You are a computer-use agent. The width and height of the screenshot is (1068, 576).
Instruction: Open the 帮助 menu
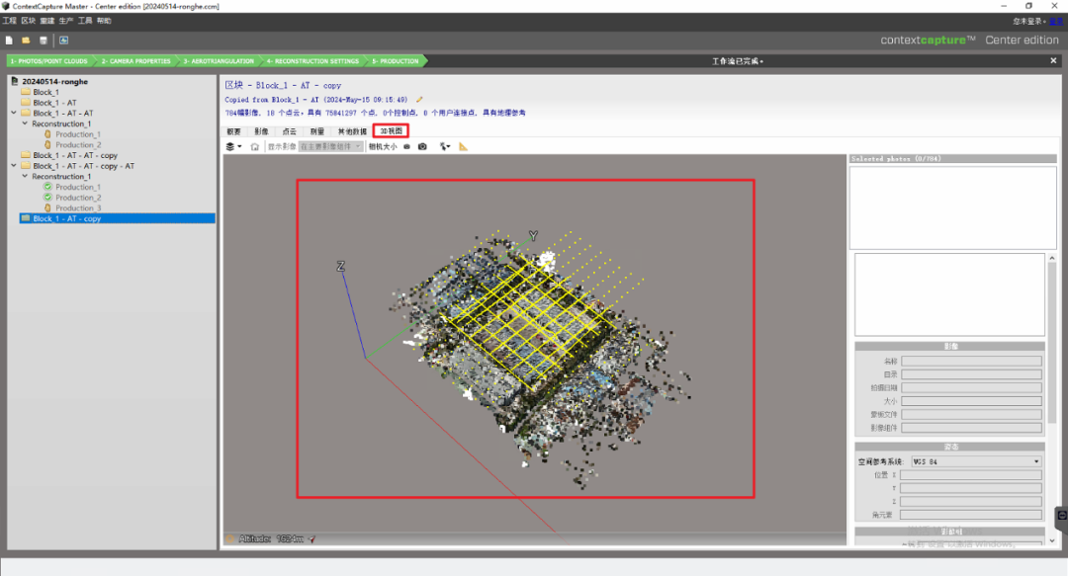(104, 21)
